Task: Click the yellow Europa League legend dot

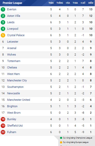Action: click(61, 142)
